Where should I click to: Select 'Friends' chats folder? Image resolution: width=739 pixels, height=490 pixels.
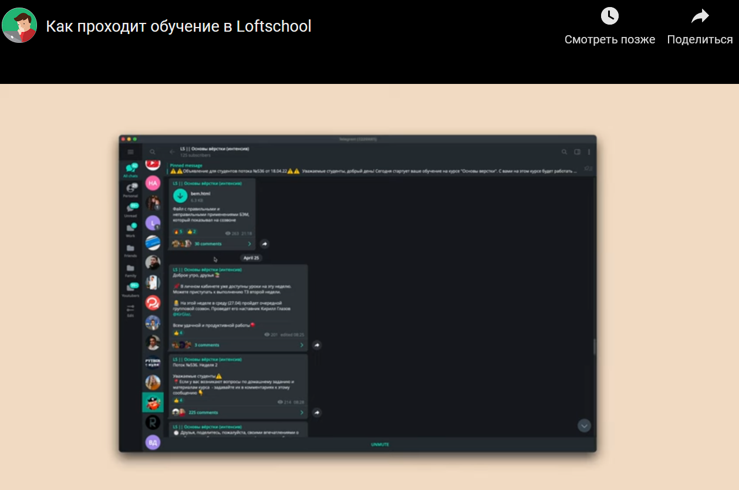pyautogui.click(x=130, y=251)
